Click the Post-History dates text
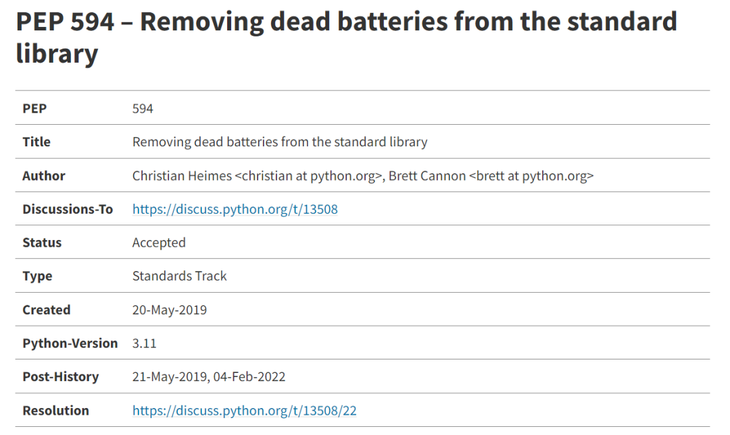 (209, 377)
